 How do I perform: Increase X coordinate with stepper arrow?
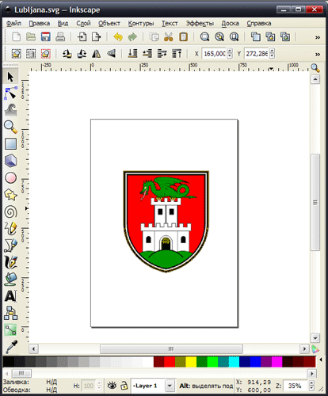(x=230, y=51)
